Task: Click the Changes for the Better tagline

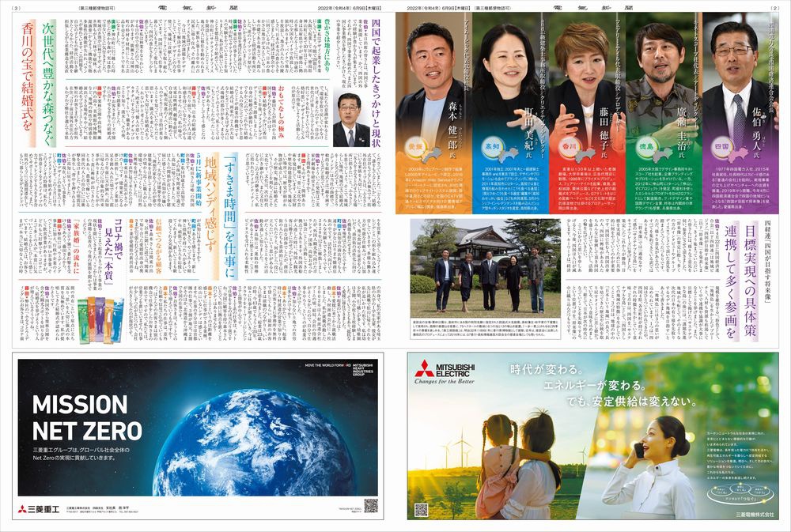Action: (445, 382)
